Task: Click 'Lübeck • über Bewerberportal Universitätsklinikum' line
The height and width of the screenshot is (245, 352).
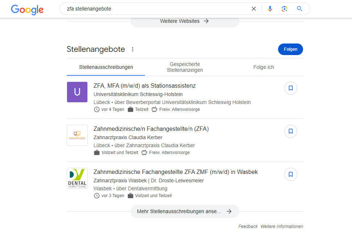Action: tap(172, 102)
